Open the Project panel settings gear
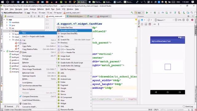Image resolution: width=197 pixels, height=111 pixels. click(x=39, y=16)
